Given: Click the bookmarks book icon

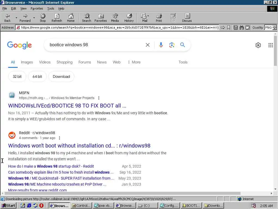Looking at the screenshot, I should [x=235, y=27].
